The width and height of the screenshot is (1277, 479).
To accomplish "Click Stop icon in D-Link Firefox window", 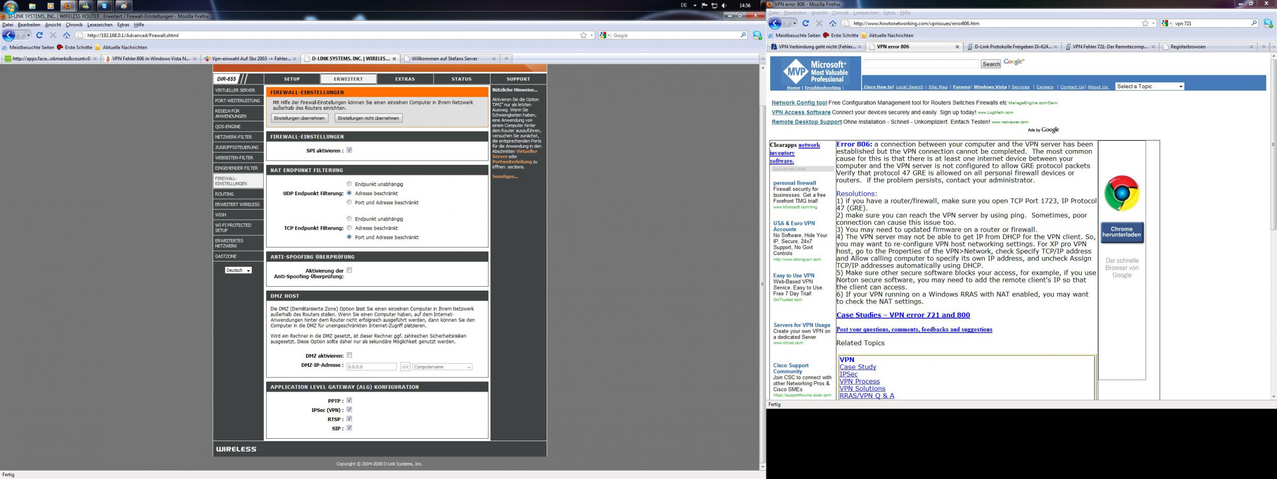I will tap(53, 35).
